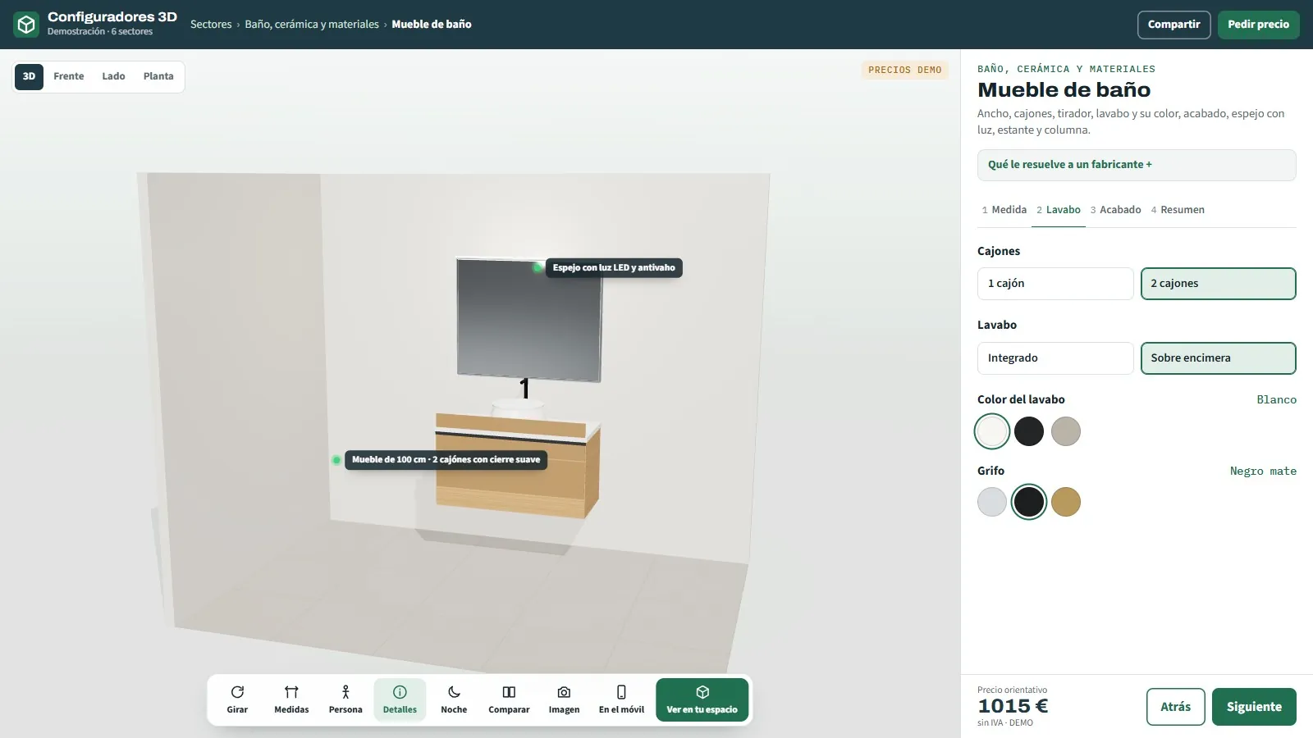Click the PRECIOS DEMO badge

tap(905, 71)
